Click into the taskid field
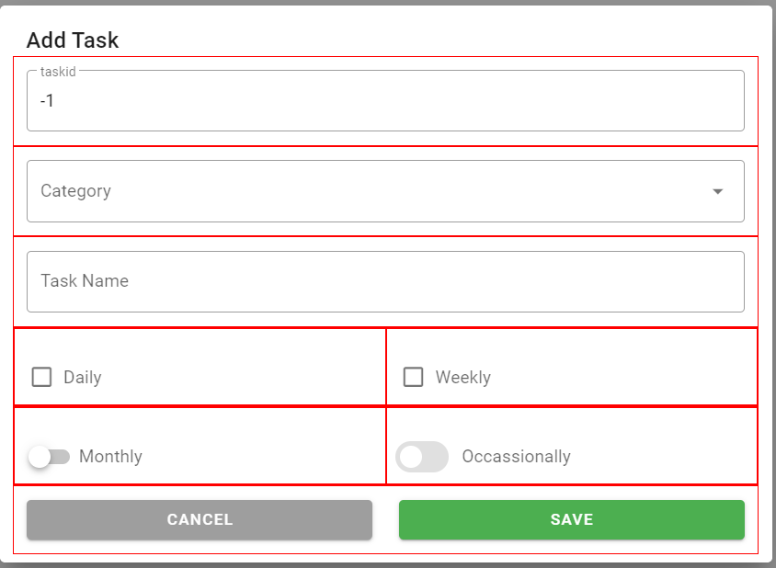Screen dimensions: 776x568 point(385,101)
